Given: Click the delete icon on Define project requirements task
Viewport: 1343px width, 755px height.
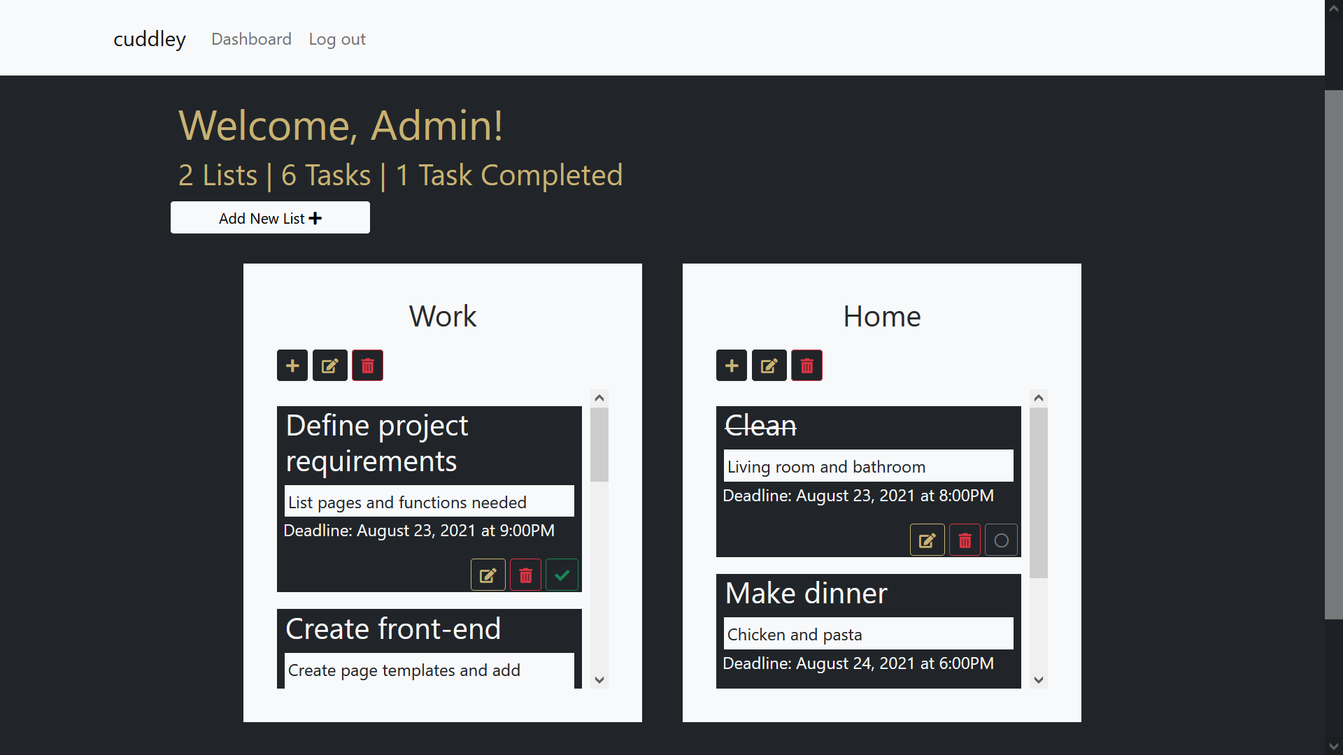Looking at the screenshot, I should click(x=525, y=575).
